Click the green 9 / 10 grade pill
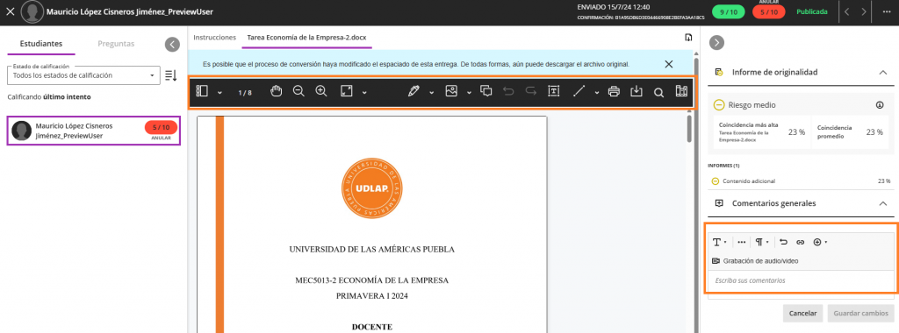Viewport: 899px width, 333px height. 727,11
